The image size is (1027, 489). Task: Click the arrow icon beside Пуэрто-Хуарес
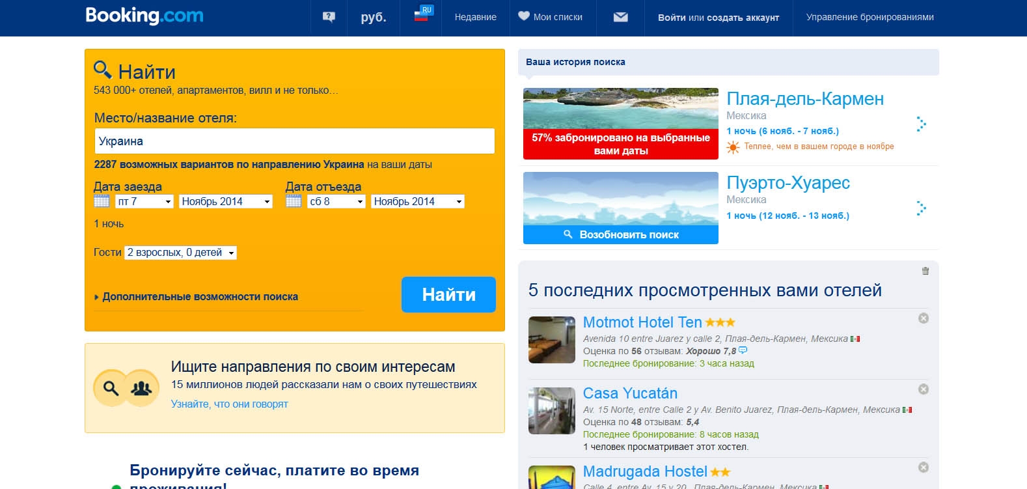(921, 208)
